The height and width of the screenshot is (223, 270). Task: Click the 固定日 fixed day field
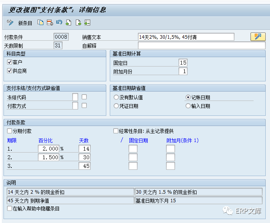[x=183, y=63]
